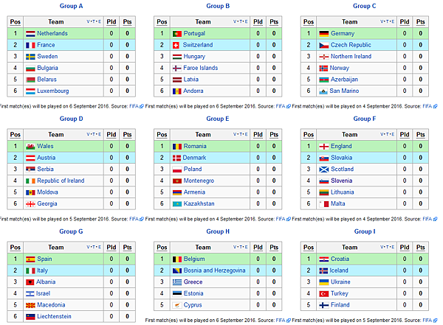This screenshot has height=325, width=443.
Task: Click the Scotland flag icon
Action: coord(324,170)
